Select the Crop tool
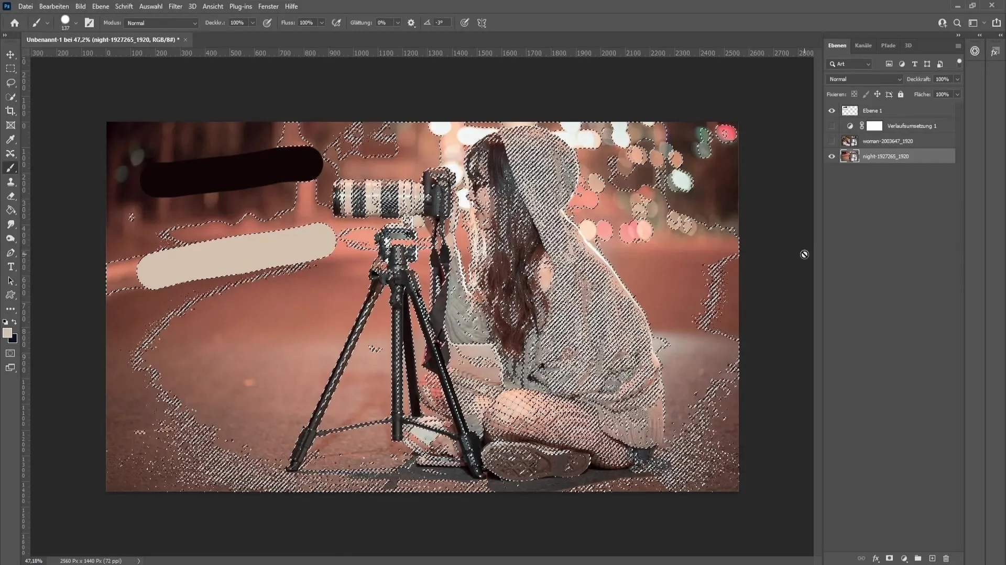 (x=10, y=111)
